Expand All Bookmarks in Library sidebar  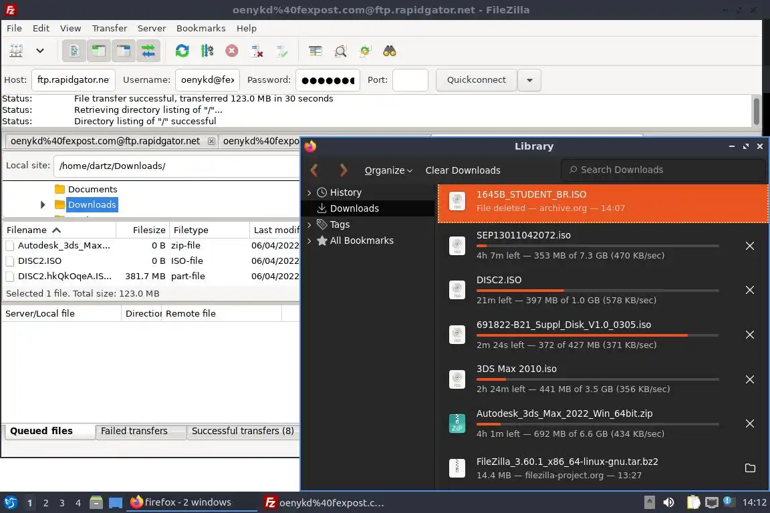tap(309, 241)
